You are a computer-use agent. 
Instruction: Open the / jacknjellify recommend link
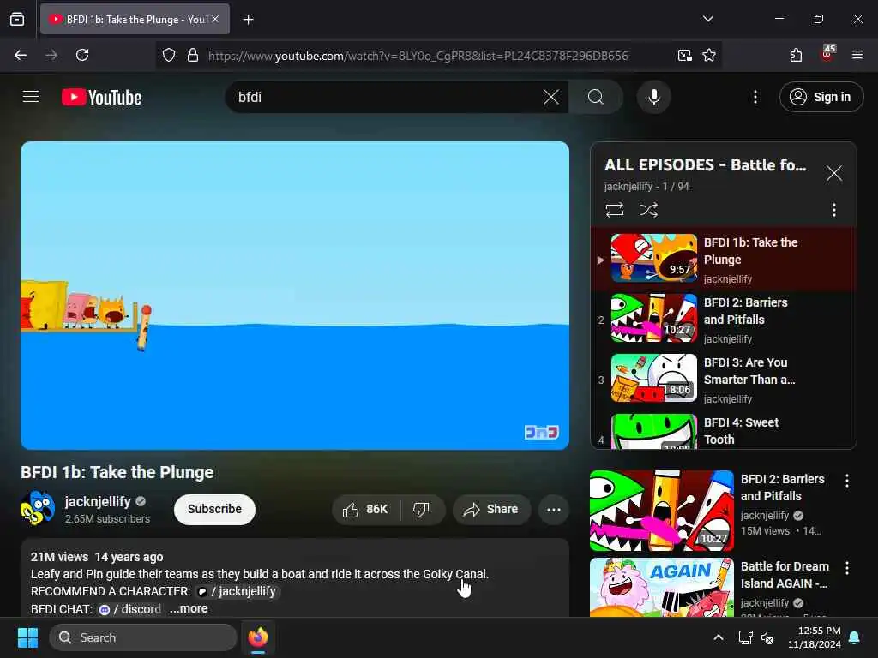(238, 591)
